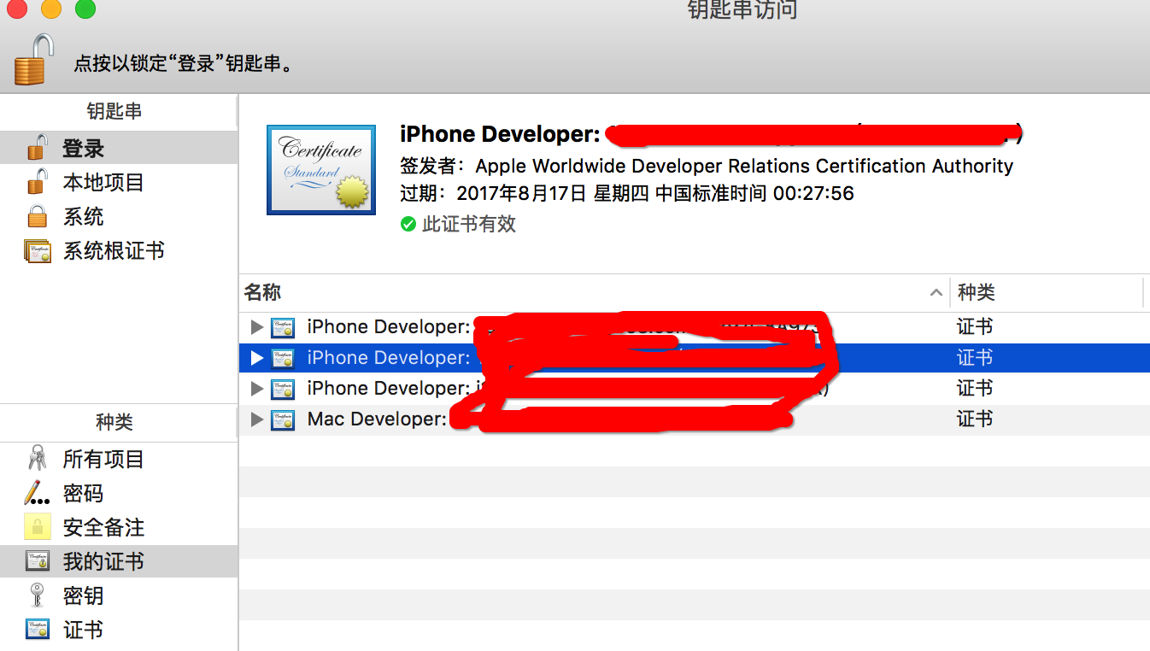Click the 系统 locked padlock icon
The image size is (1150, 651).
tap(37, 217)
